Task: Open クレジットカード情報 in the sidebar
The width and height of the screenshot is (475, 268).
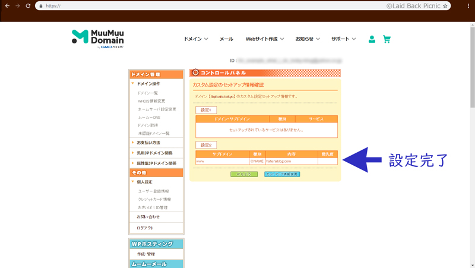Action: point(154,199)
